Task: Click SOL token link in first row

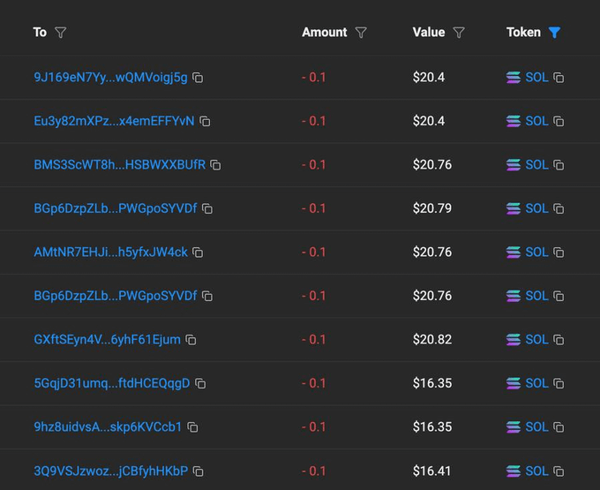Action: coord(536,78)
